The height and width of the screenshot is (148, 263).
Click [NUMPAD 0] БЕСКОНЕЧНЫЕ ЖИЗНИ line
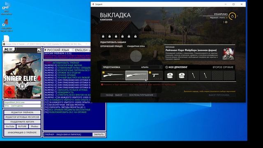(63, 65)
